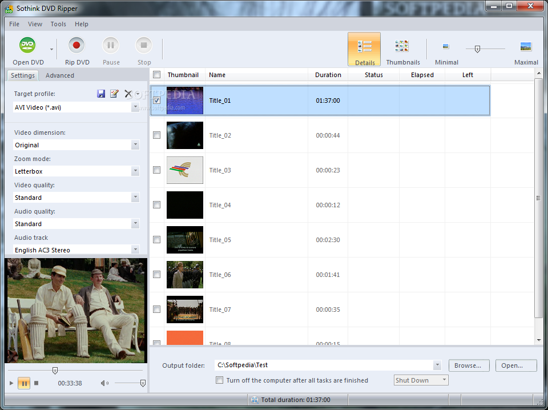Uncheck the Title_01 checkbox
The height and width of the screenshot is (410, 548).
click(156, 101)
